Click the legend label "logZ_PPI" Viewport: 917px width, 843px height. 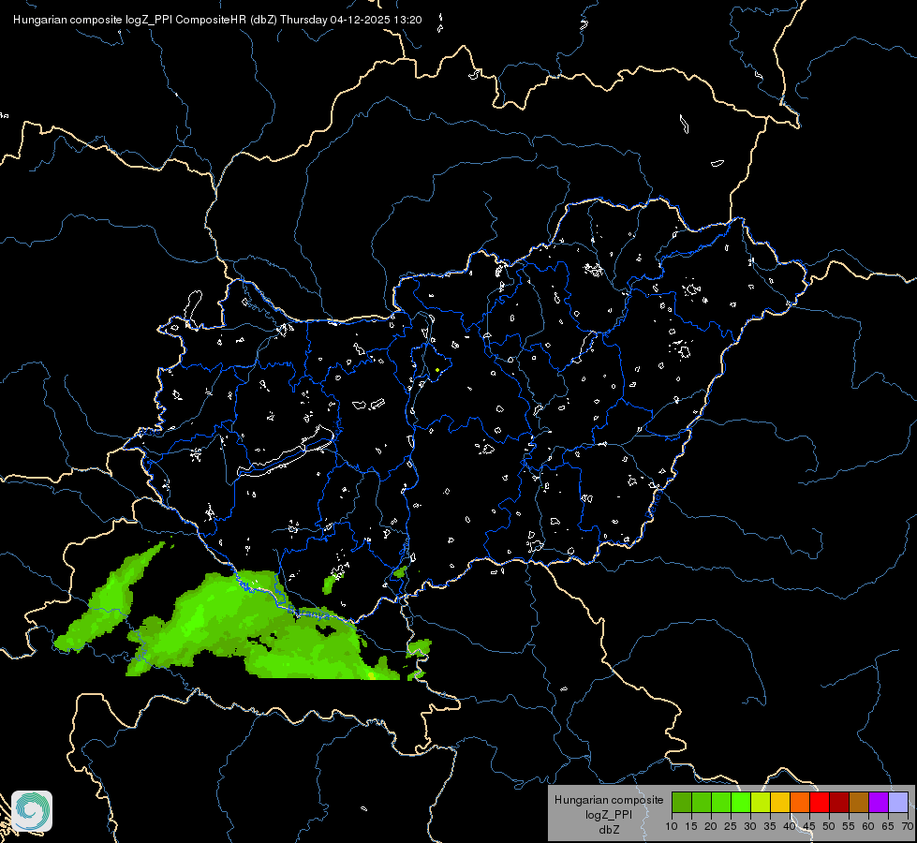[x=609, y=815]
